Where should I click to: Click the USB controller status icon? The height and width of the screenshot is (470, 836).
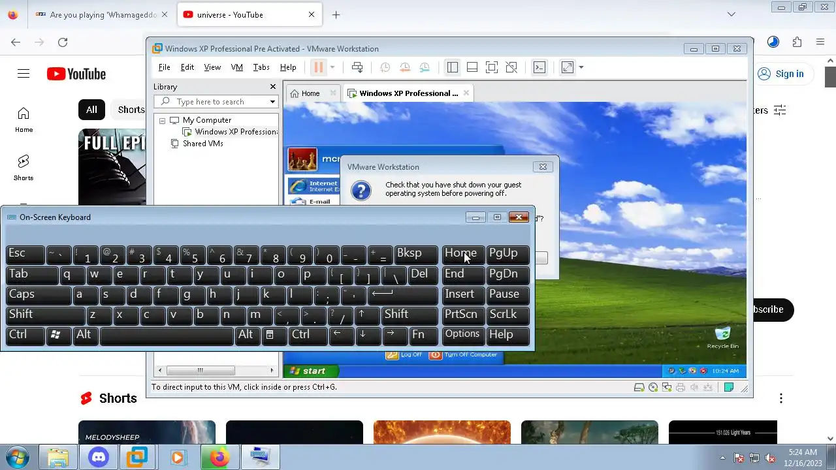pyautogui.click(x=708, y=387)
